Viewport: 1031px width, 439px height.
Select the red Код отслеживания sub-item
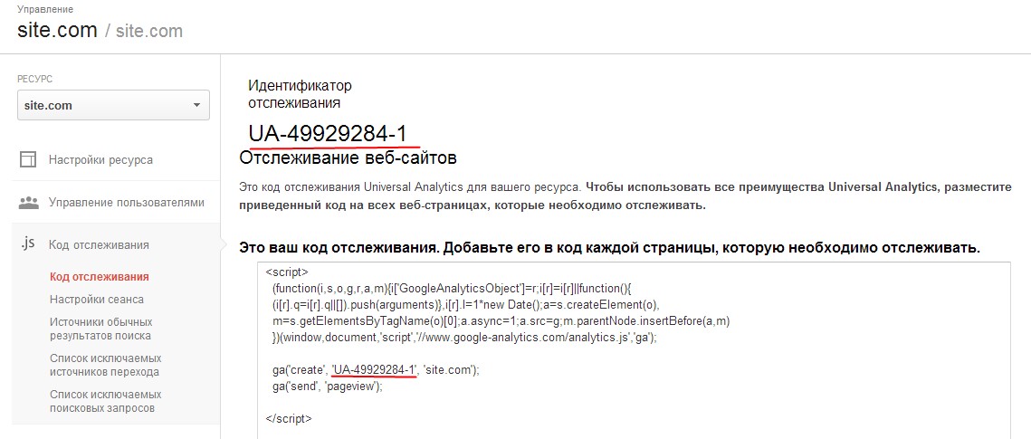click(100, 277)
